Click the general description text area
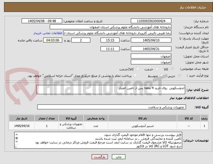213x164 pixels. pos(111,90)
